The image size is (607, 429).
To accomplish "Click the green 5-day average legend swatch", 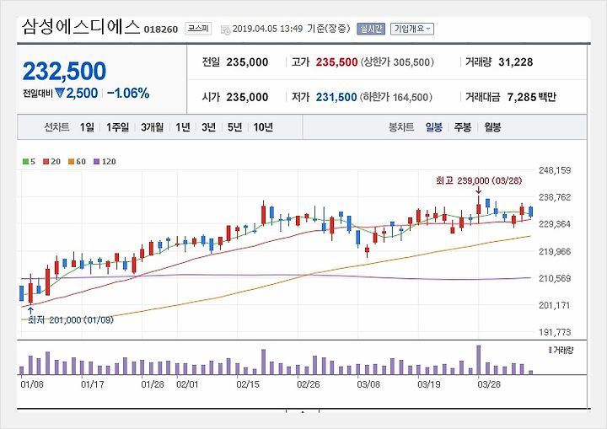I will click(x=25, y=162).
